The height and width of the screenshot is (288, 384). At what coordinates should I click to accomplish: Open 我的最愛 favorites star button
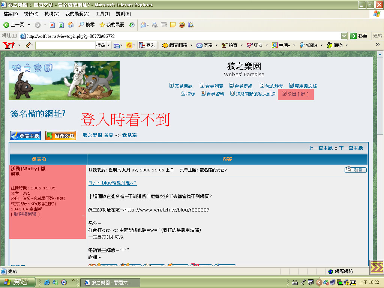click(112, 25)
